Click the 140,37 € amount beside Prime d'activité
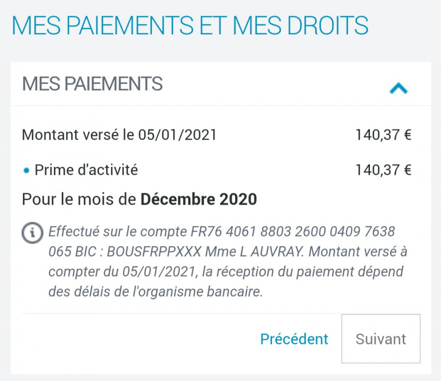This screenshot has height=381, width=441. [383, 170]
